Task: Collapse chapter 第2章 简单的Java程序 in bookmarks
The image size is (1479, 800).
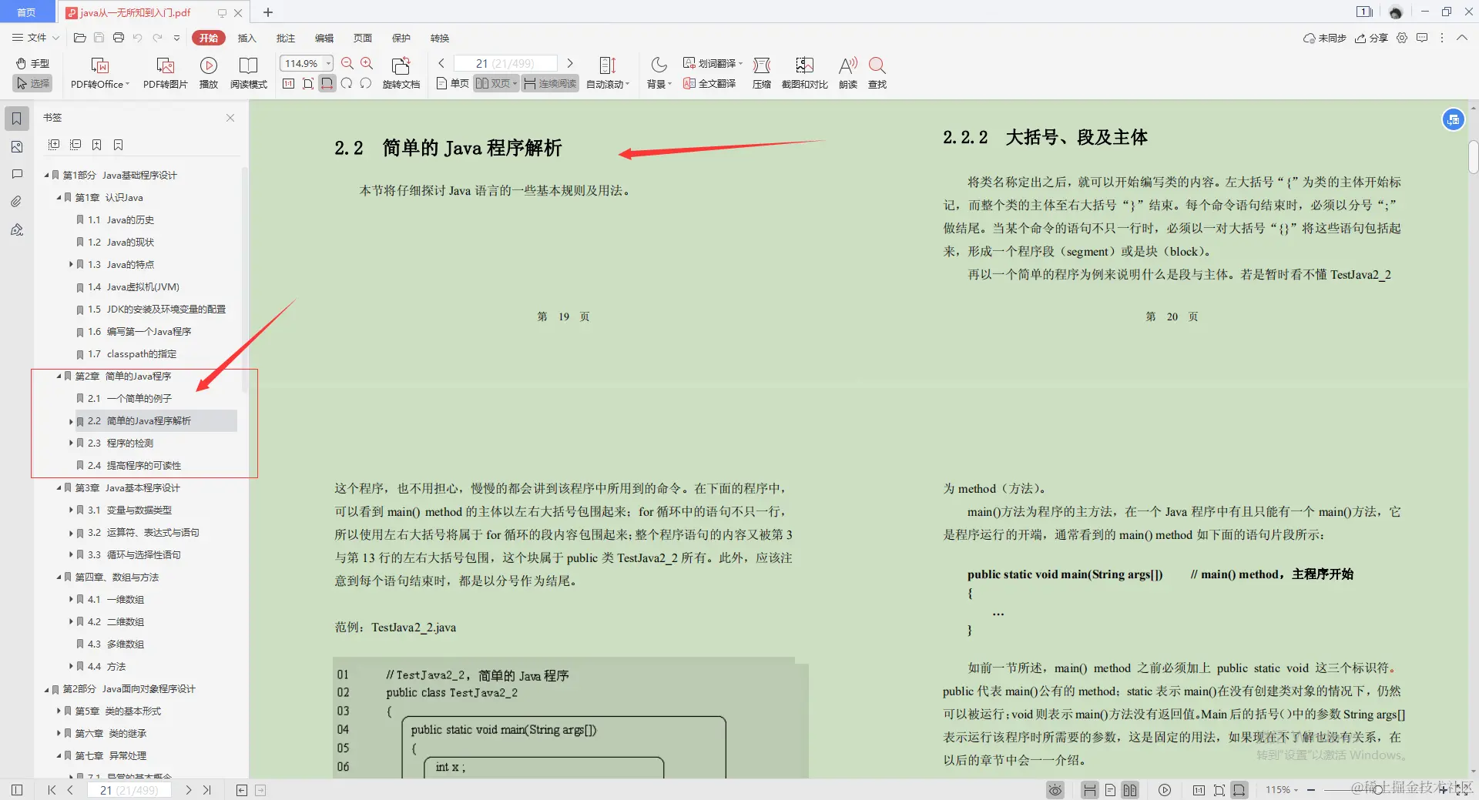Action: tap(58, 377)
